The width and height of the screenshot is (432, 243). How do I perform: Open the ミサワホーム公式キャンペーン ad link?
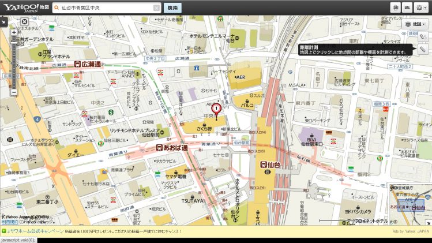(x=35, y=231)
